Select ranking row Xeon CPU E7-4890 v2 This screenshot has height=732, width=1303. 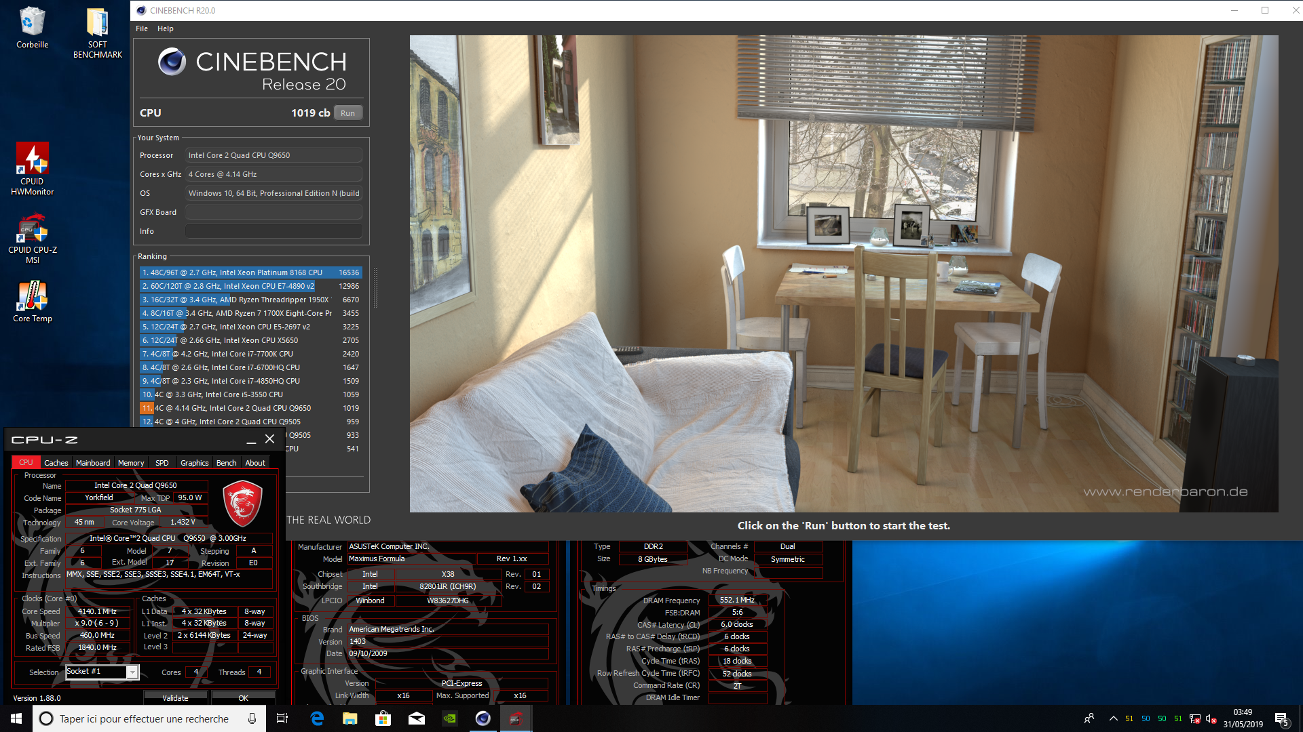pos(250,286)
